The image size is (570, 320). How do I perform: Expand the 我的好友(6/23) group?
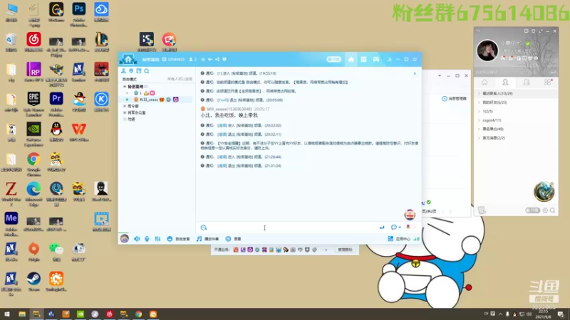pos(516,102)
